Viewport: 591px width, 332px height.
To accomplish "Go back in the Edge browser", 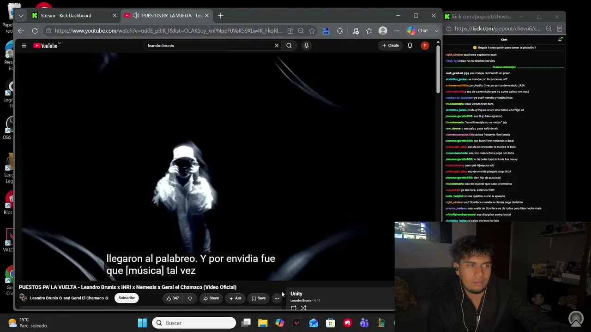I will [21, 31].
